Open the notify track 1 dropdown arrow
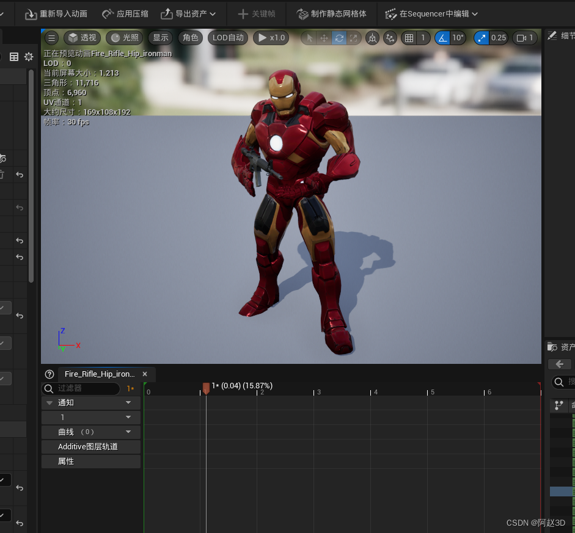Viewport: 575px width, 533px height. (x=128, y=417)
